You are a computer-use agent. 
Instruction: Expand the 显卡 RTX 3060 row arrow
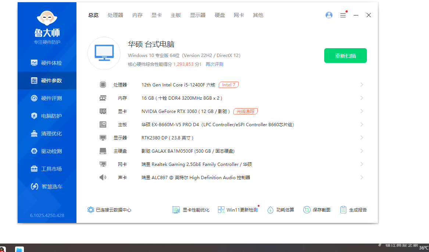tap(361, 111)
